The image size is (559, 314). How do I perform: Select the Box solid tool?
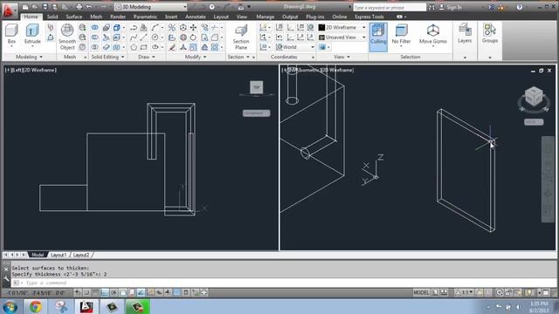(x=11, y=35)
